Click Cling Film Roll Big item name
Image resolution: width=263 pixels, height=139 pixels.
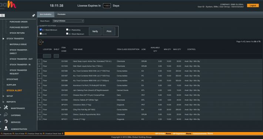[x=84, y=110]
